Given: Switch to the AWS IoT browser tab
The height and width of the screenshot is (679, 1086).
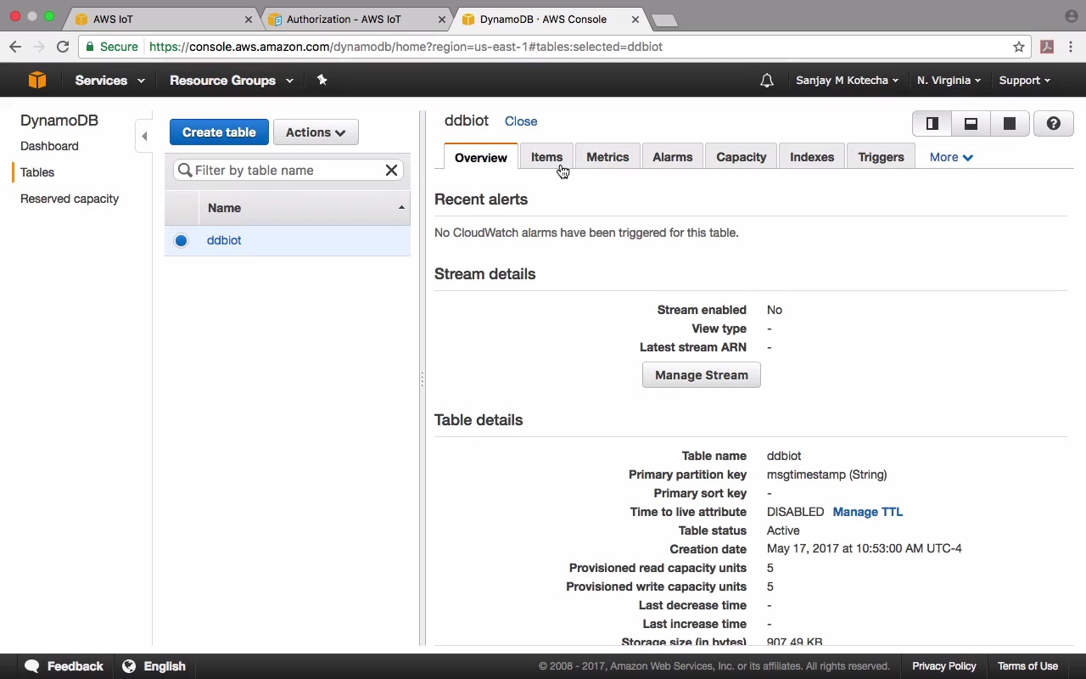Looking at the screenshot, I should (x=161, y=19).
